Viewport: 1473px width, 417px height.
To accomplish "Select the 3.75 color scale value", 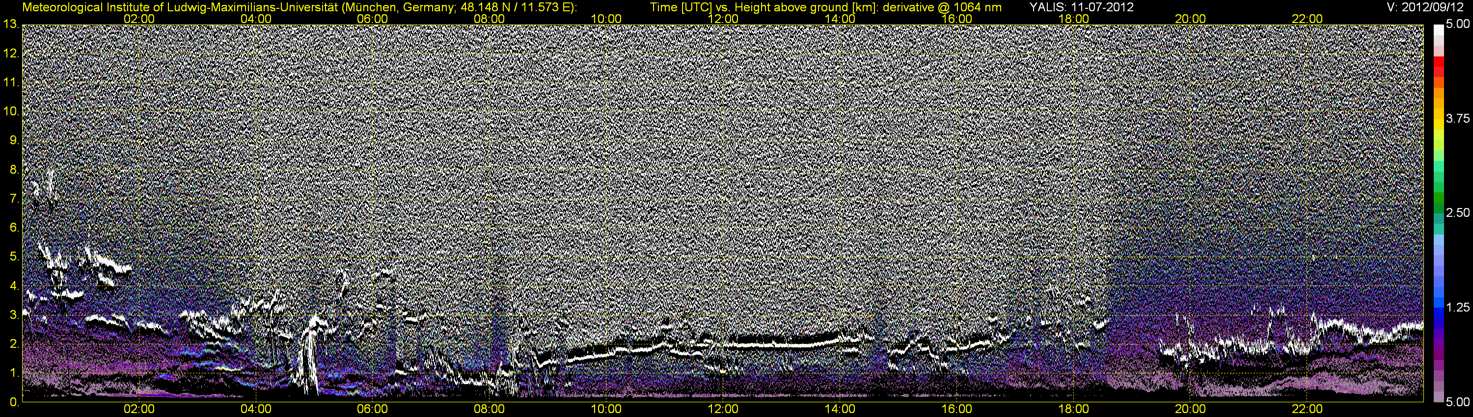I will [x=1458, y=119].
